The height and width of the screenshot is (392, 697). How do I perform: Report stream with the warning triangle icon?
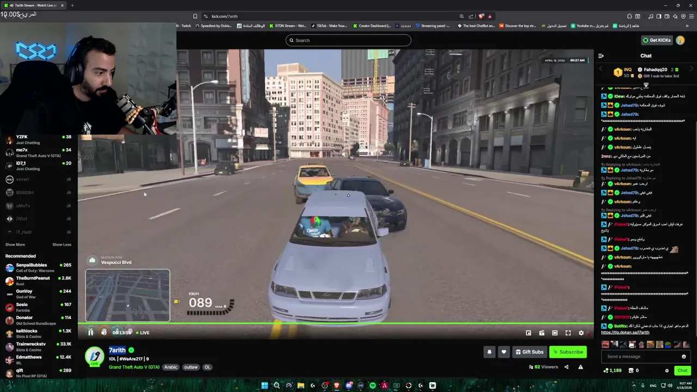point(580,367)
